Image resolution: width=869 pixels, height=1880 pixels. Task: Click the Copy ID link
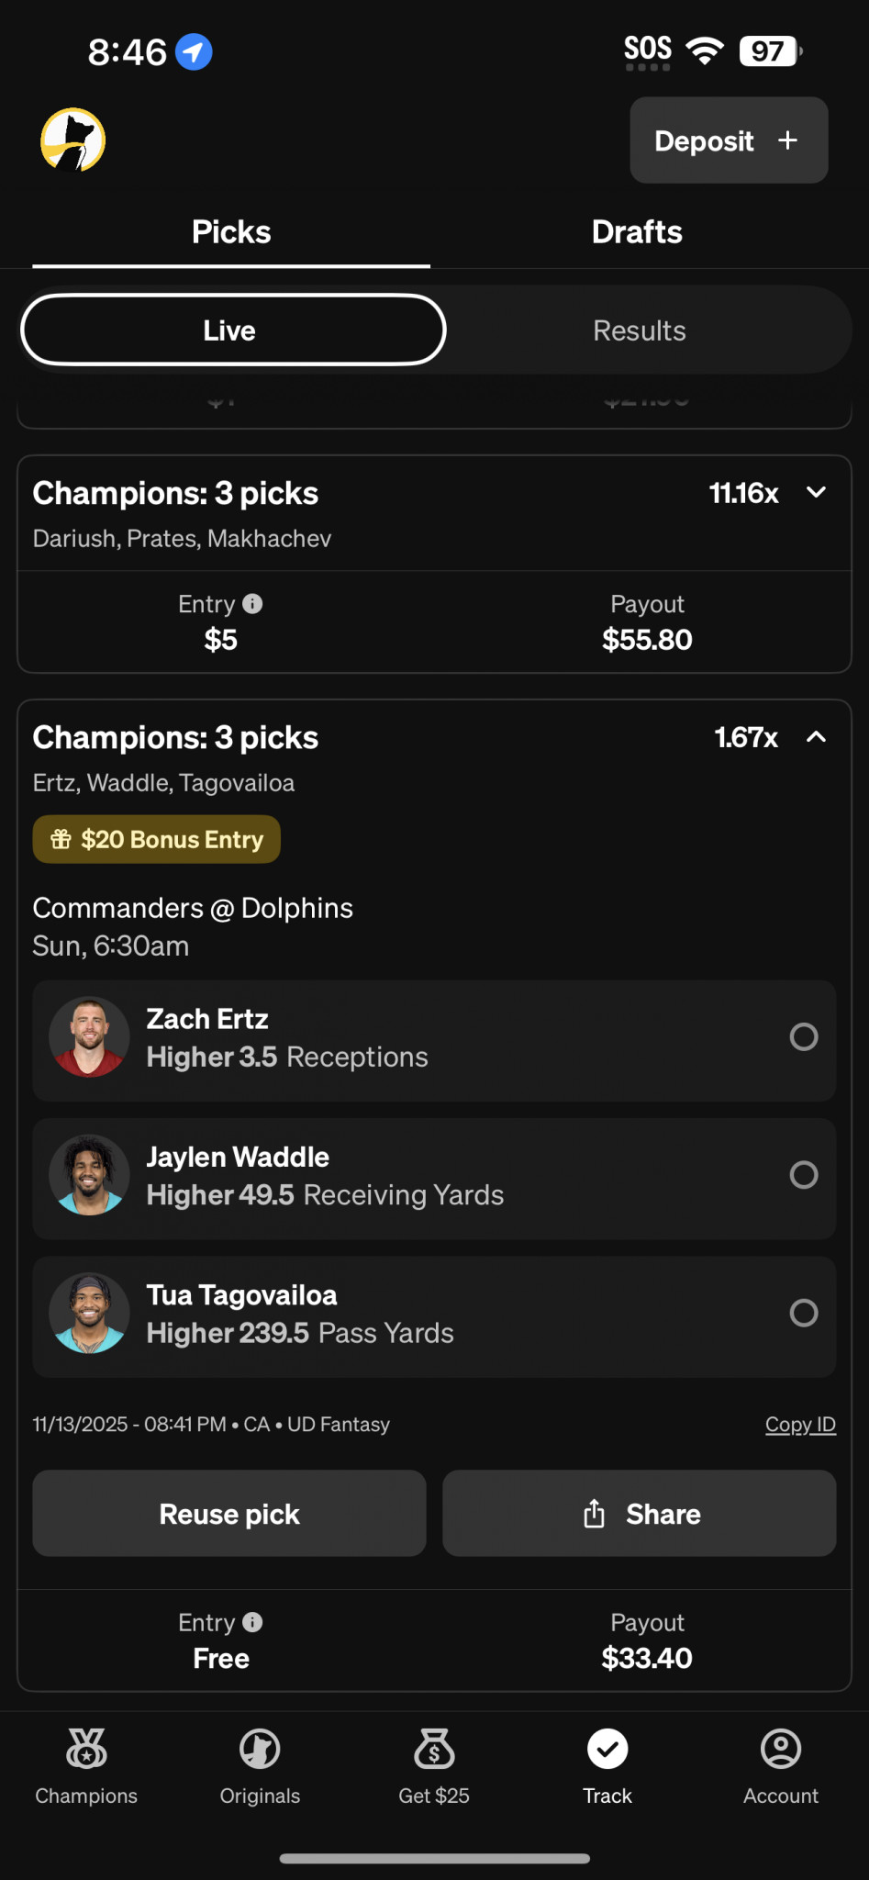click(800, 1425)
